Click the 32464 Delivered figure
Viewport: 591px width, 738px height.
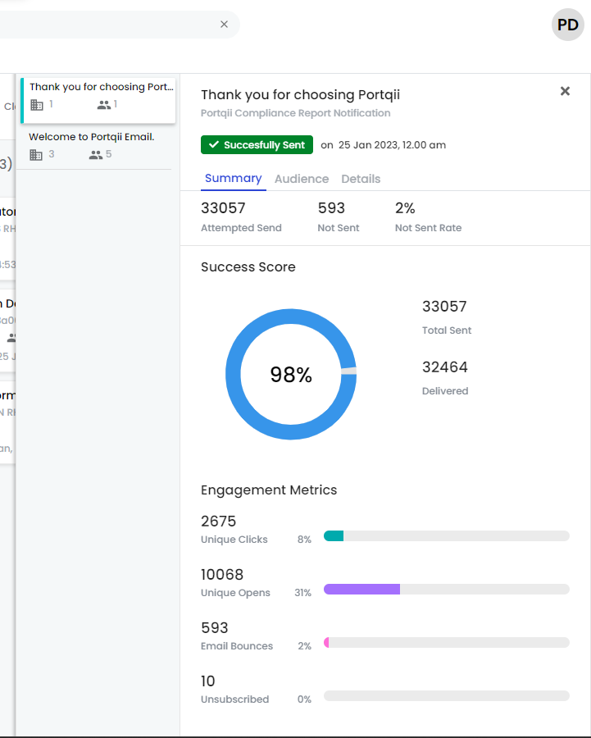(x=444, y=367)
